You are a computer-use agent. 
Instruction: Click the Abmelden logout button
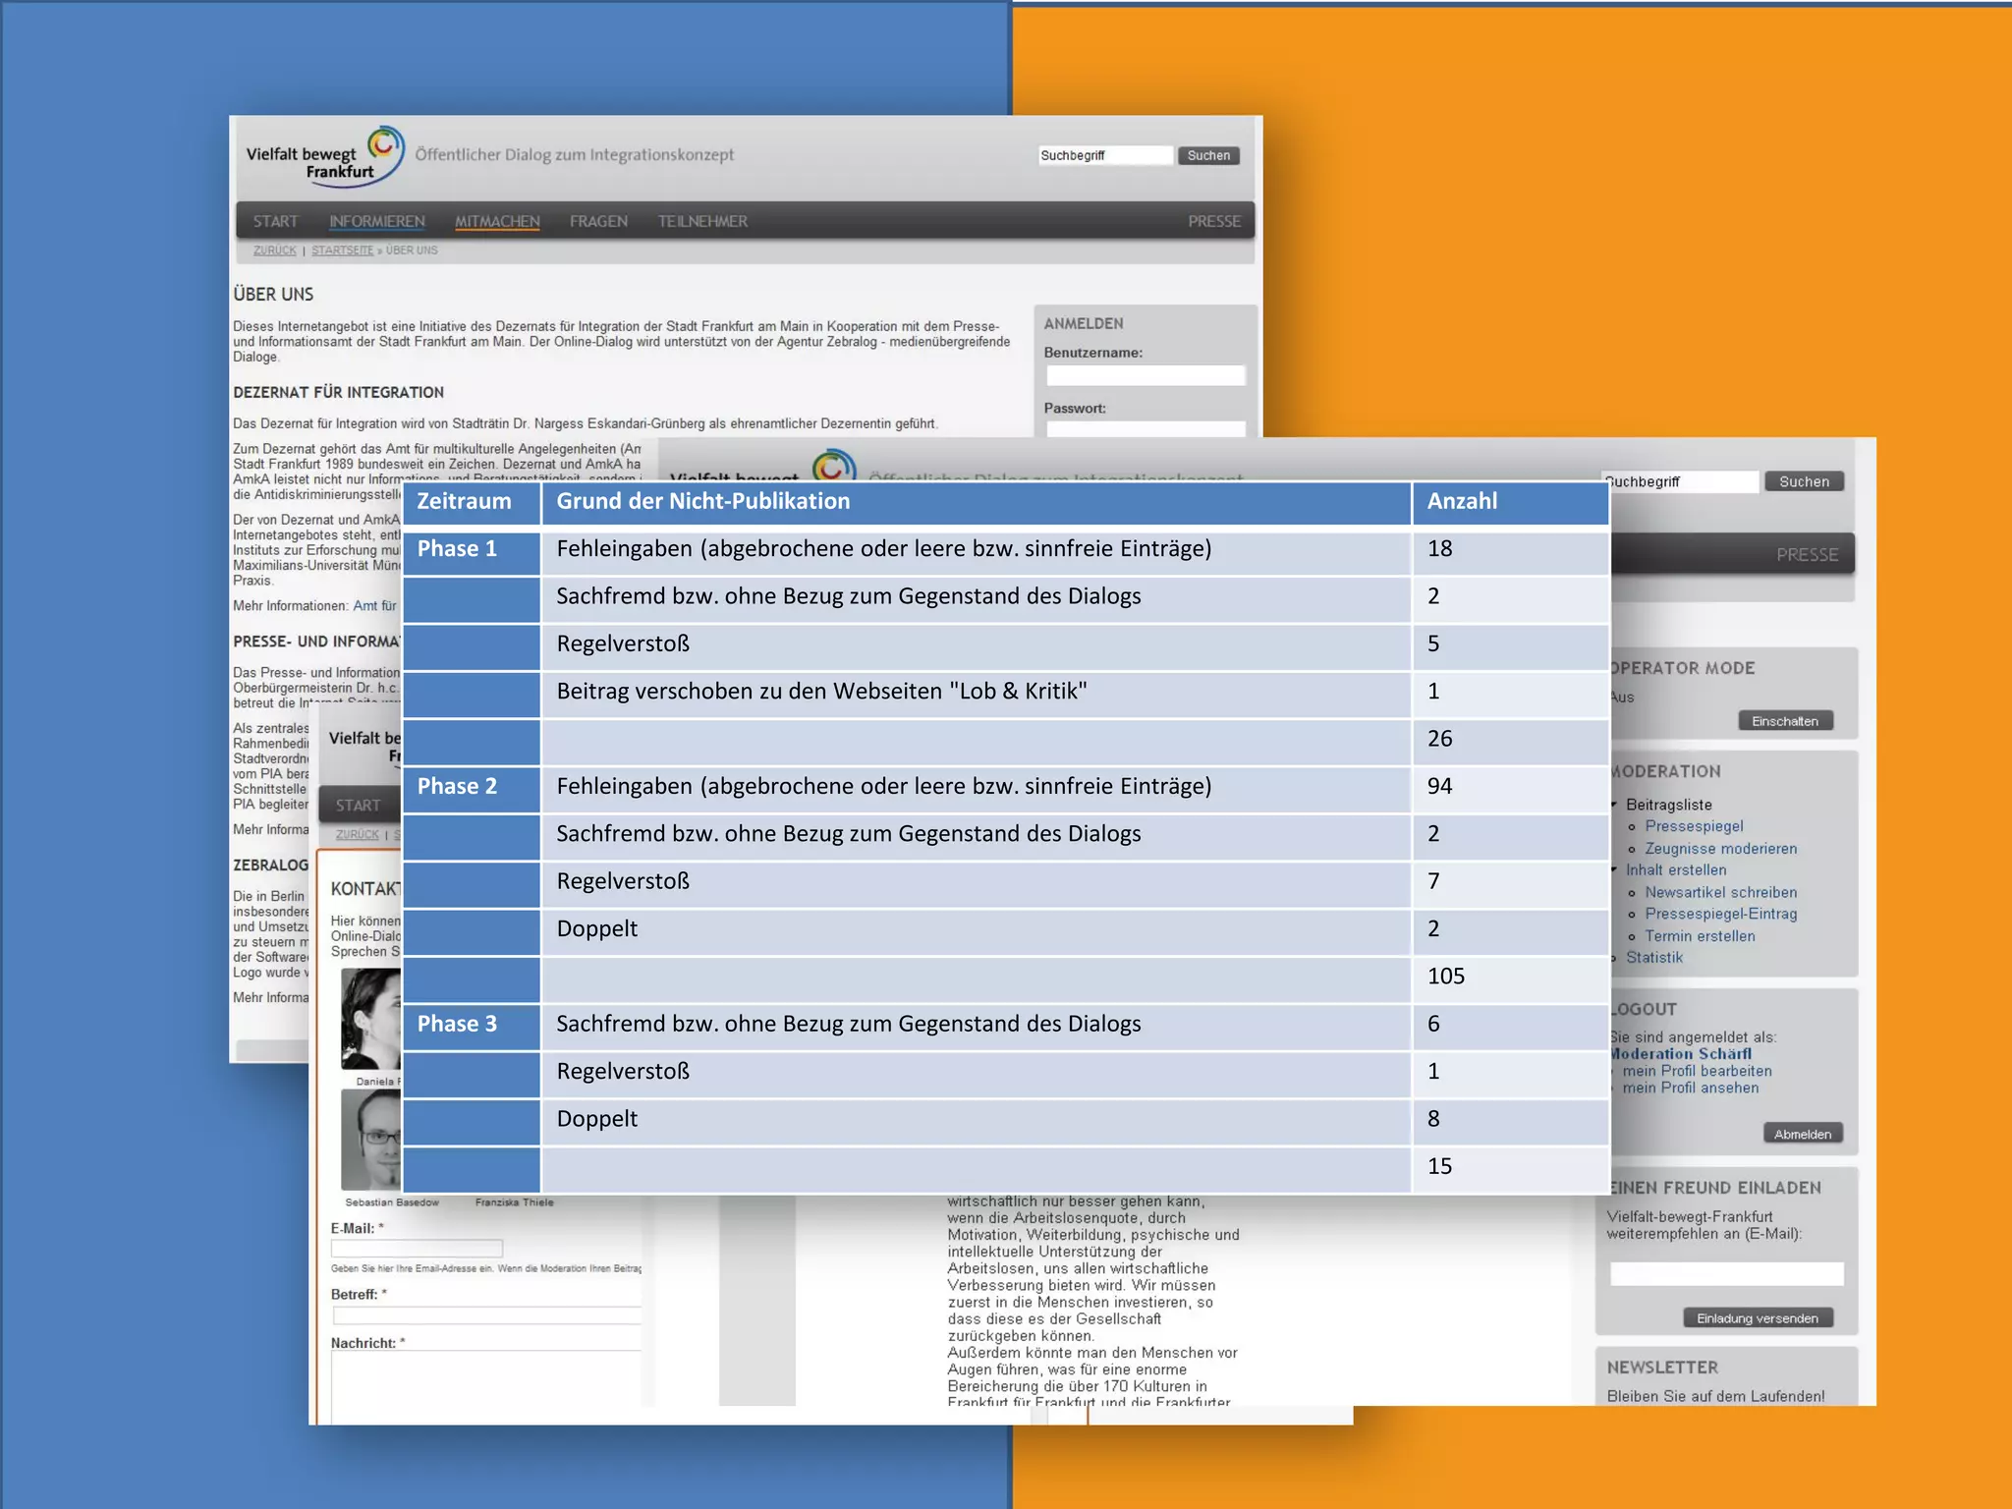coord(1802,1134)
